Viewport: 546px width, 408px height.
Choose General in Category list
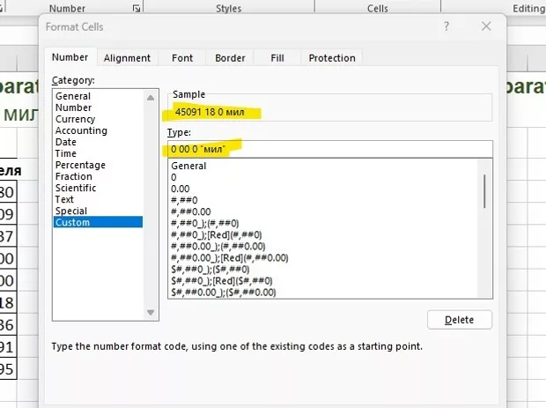tap(72, 96)
